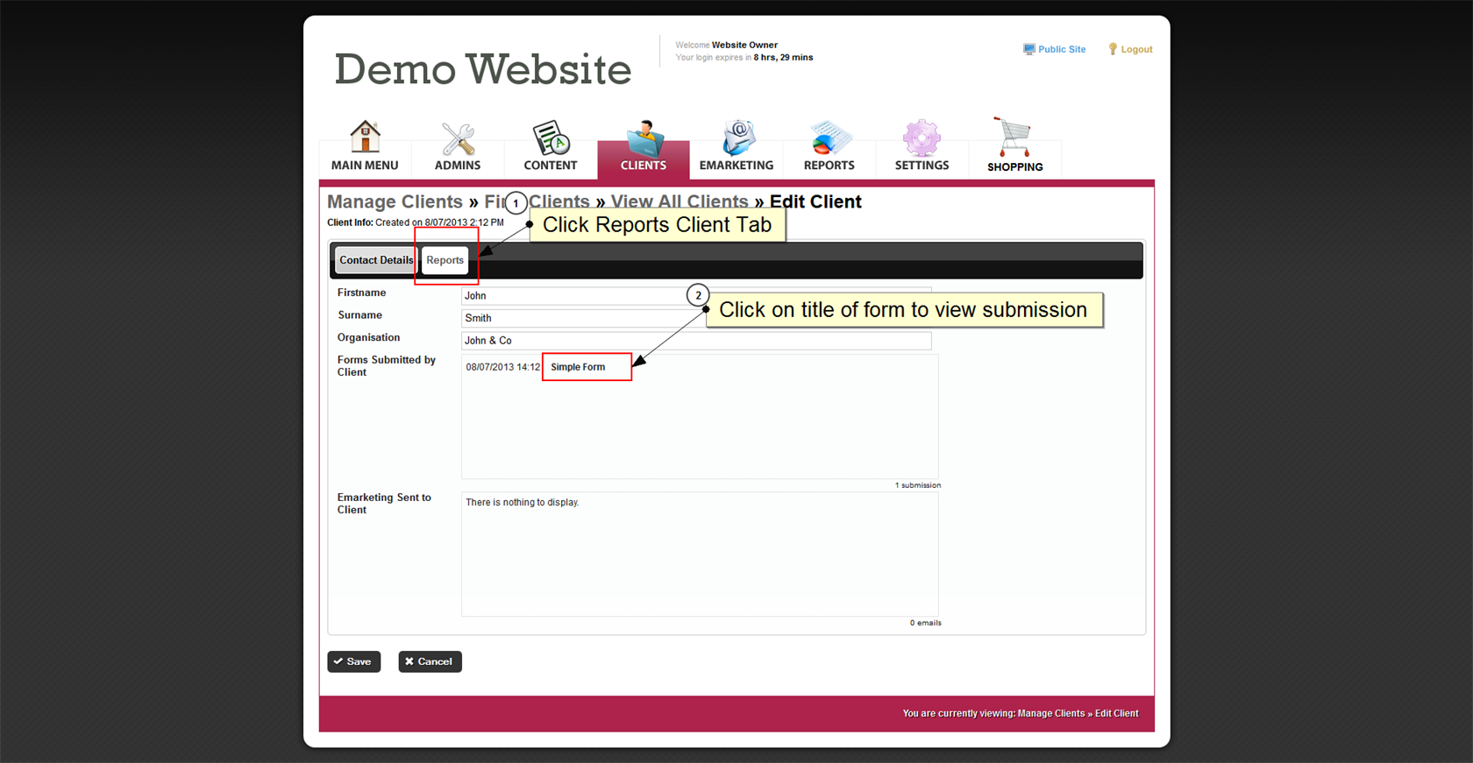
Task: Select the Clients folder icon
Action: pyautogui.click(x=644, y=138)
